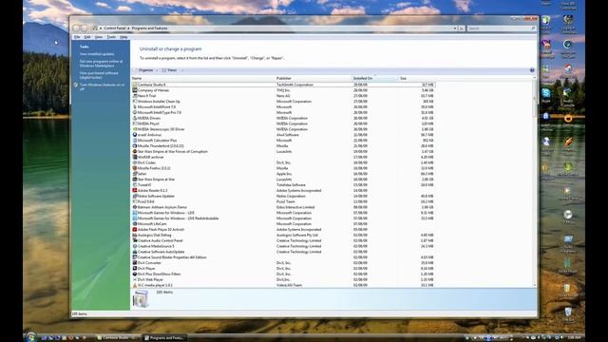Select the Mozilla Firefox icon
This screenshot has width=608, height=342.
[x=135, y=168]
